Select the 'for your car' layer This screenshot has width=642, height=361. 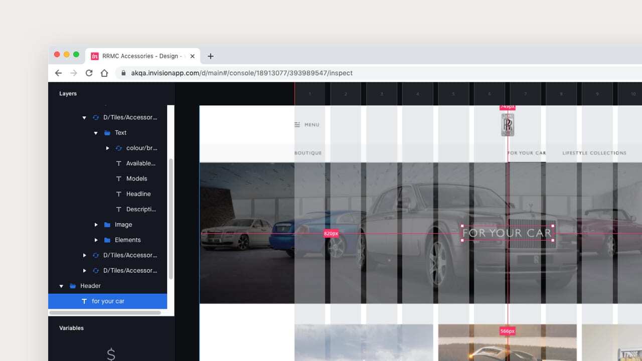107,301
